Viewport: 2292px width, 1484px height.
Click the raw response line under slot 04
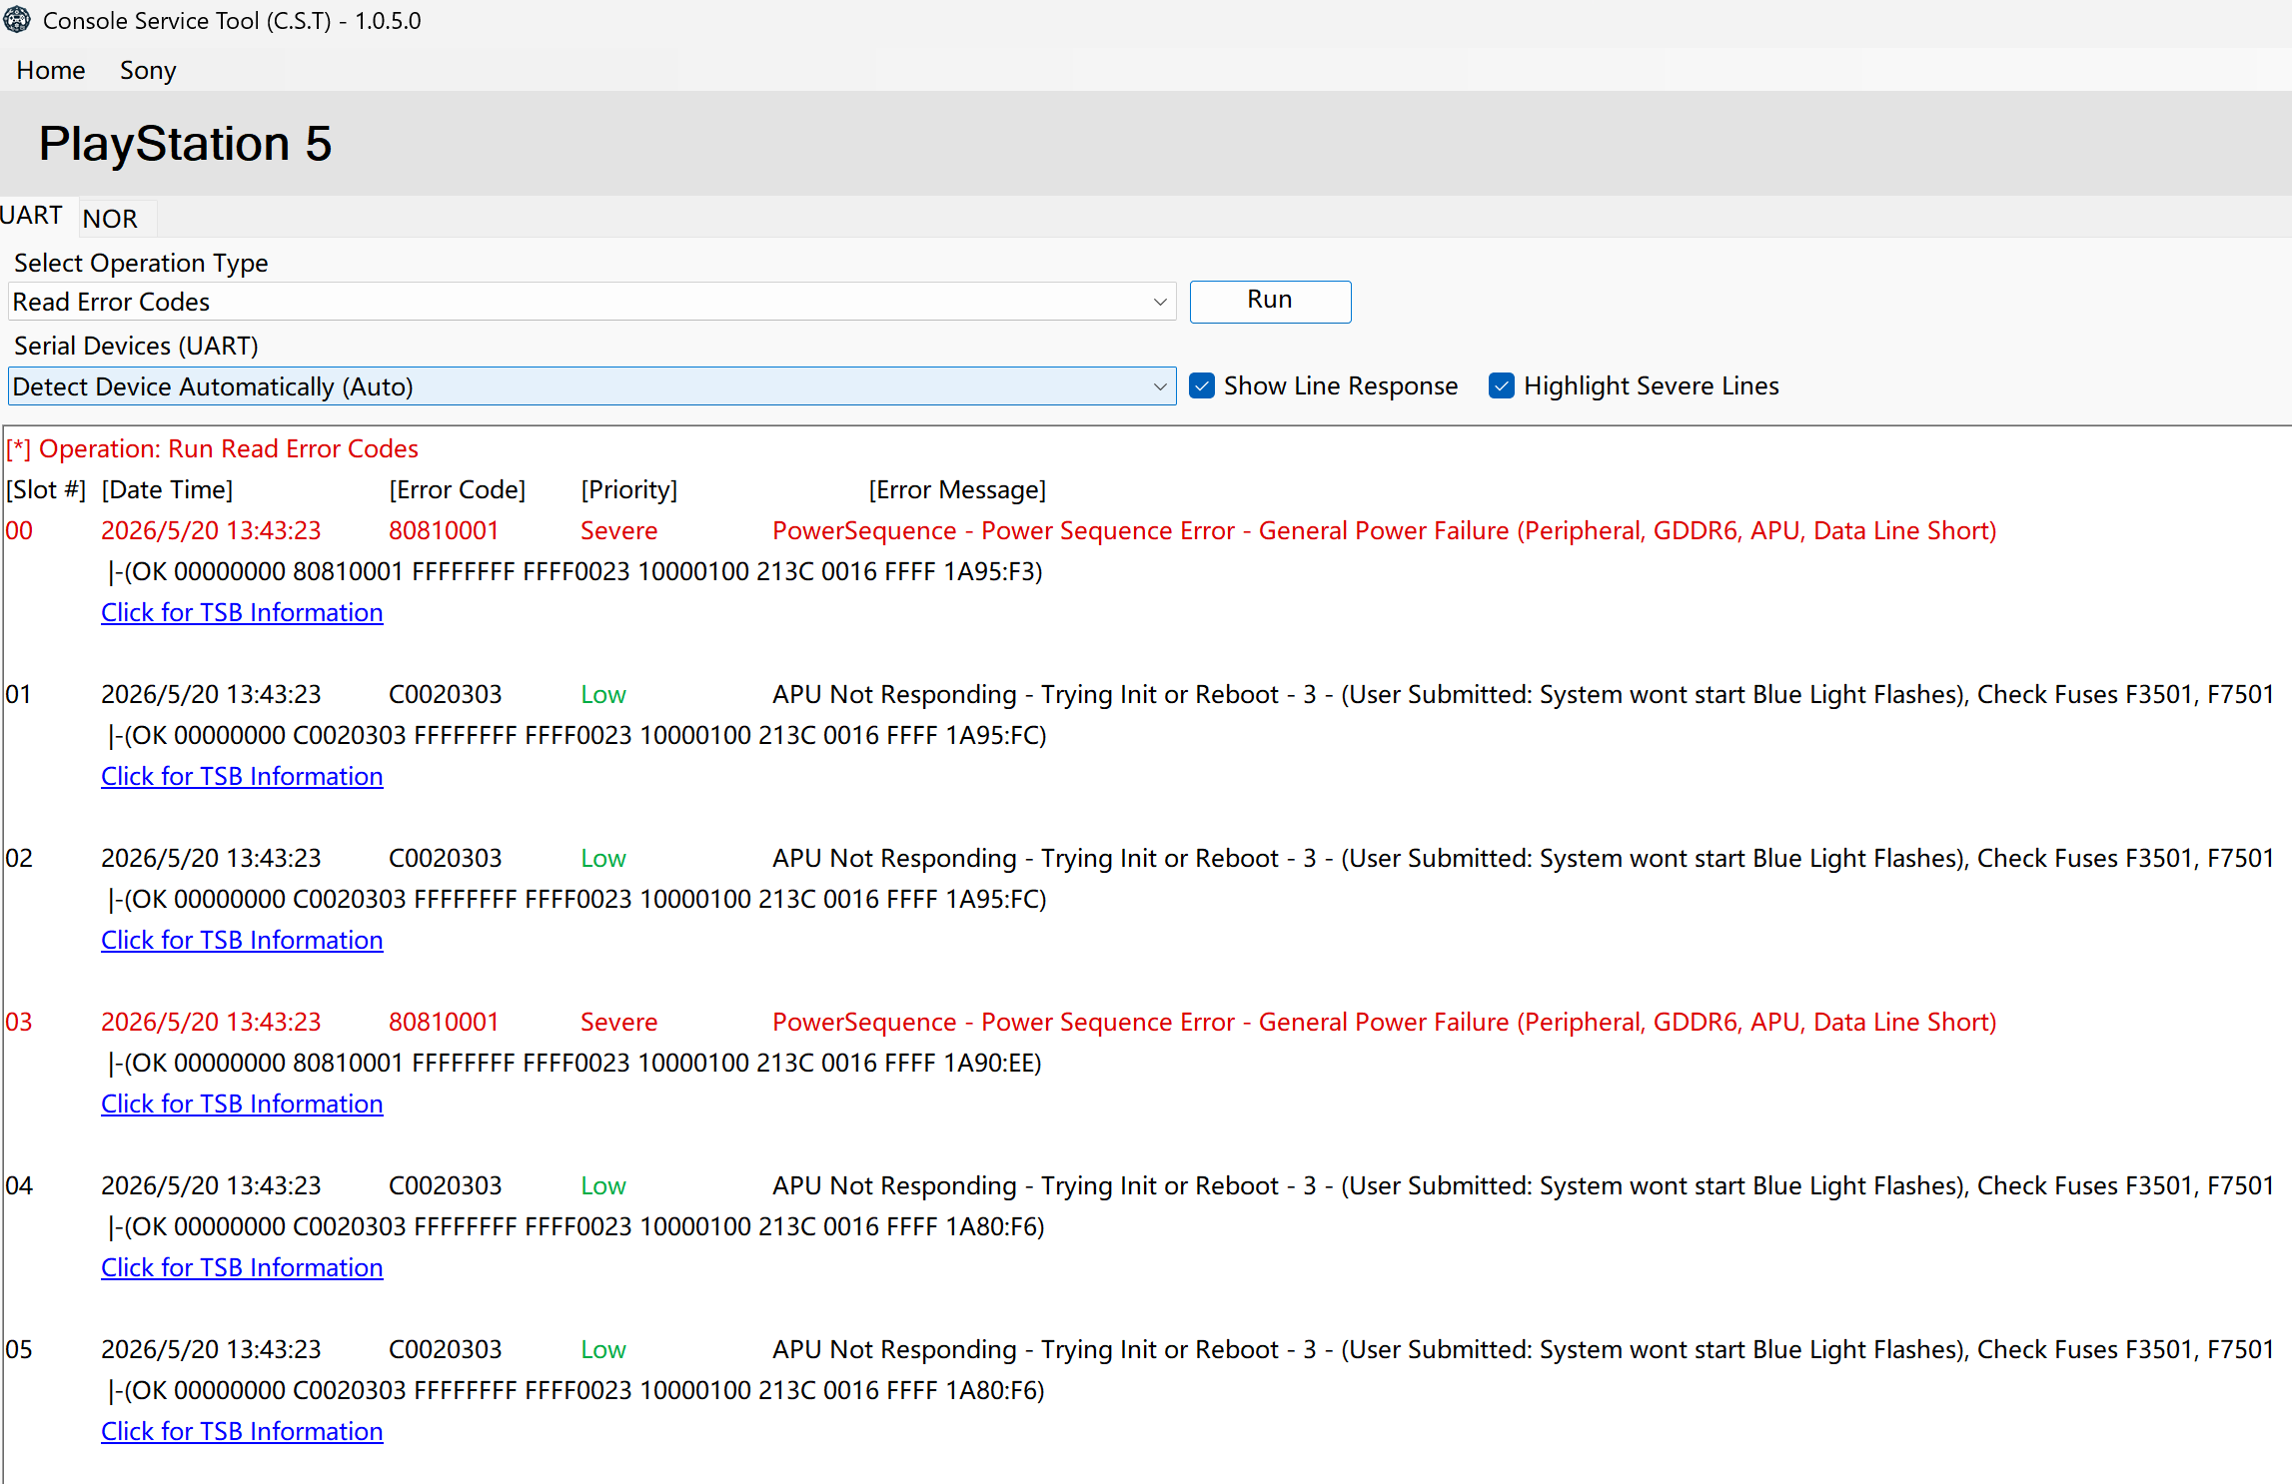(576, 1226)
